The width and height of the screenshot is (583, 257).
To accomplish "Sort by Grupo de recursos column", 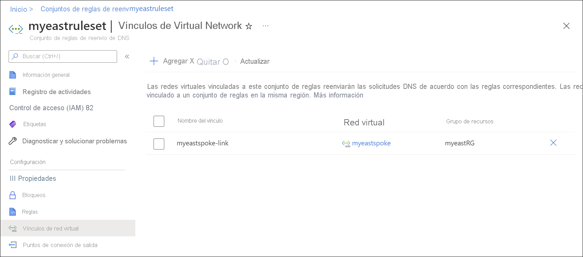I will [x=470, y=121].
